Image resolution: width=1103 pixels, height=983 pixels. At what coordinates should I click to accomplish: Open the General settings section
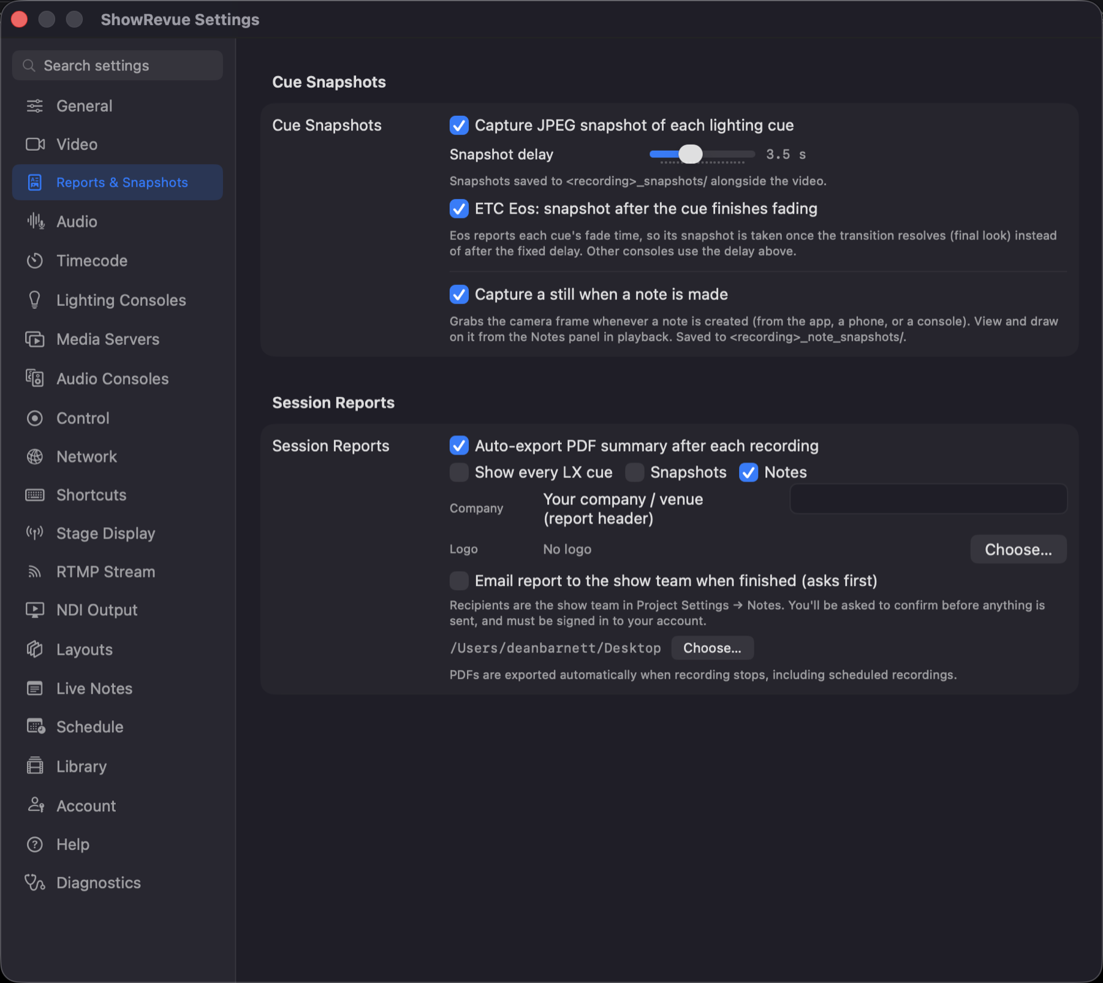118,106
